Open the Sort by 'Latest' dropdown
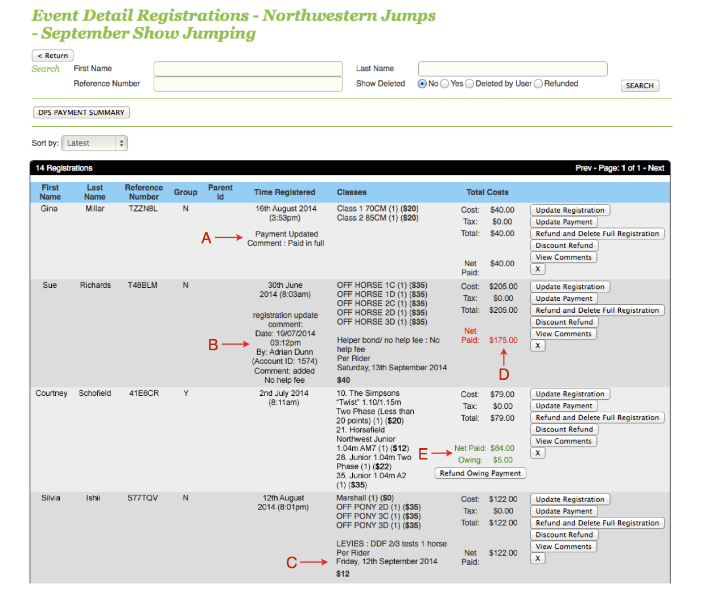This screenshot has height=592, width=705. [x=94, y=143]
